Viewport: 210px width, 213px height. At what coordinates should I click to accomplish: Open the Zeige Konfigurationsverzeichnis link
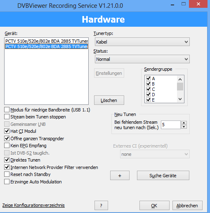pos(33,205)
